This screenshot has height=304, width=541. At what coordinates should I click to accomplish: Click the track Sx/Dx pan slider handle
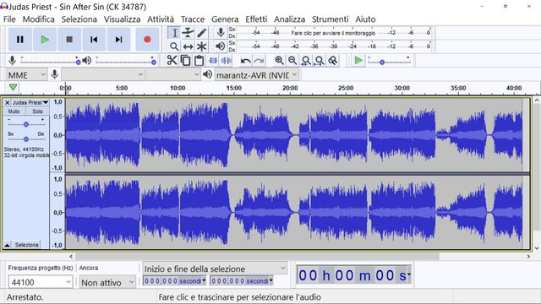pos(26,139)
